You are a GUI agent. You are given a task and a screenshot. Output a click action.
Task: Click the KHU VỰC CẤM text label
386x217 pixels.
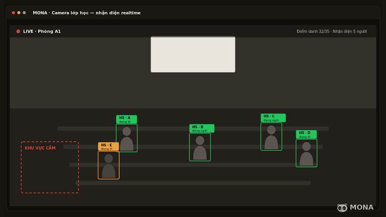pyautogui.click(x=40, y=148)
